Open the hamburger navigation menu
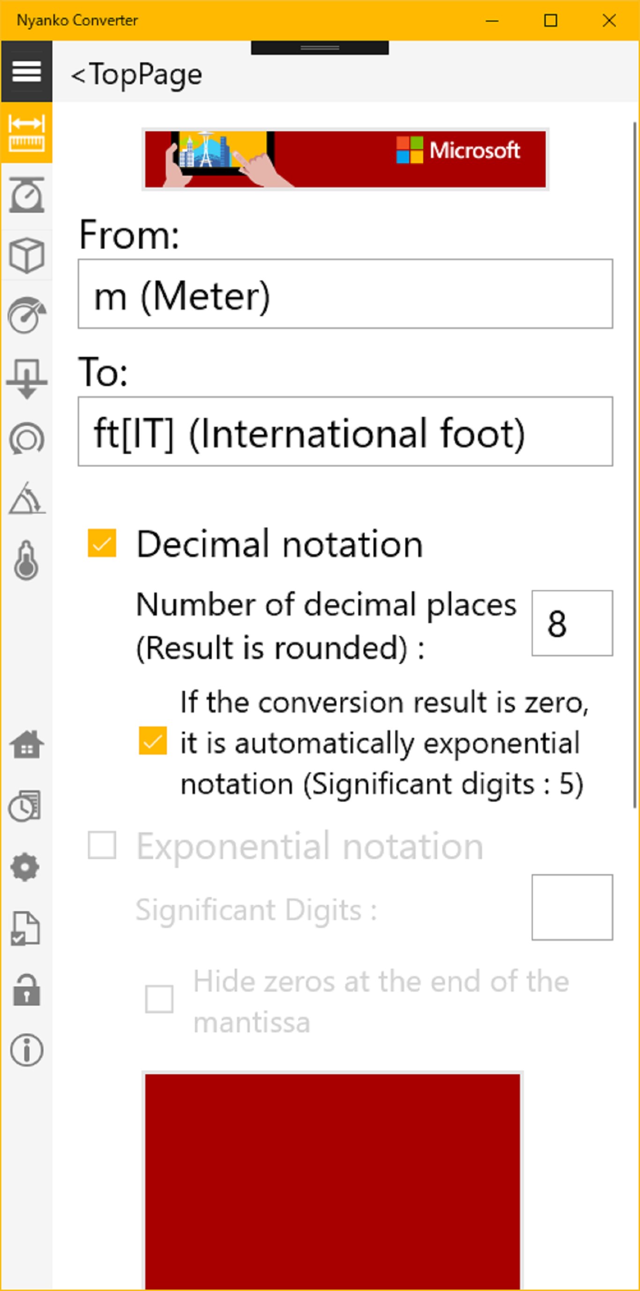The image size is (640, 1291). point(26,72)
